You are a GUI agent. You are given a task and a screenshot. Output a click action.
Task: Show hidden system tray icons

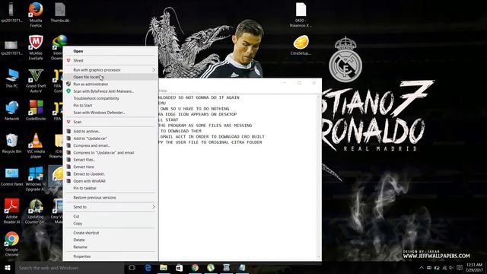421,268
